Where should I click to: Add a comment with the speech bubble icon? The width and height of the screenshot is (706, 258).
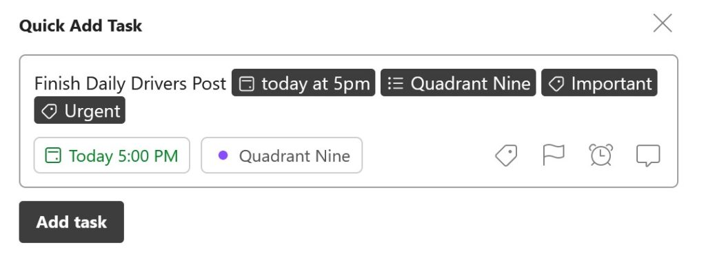pos(648,155)
